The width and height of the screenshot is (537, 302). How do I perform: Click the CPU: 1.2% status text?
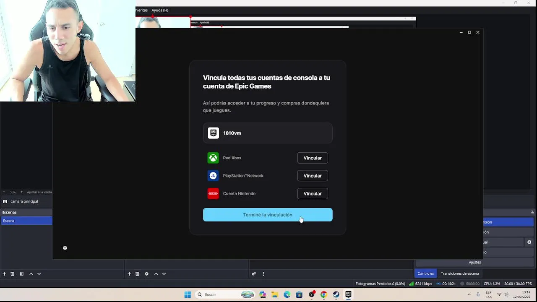(x=492, y=284)
